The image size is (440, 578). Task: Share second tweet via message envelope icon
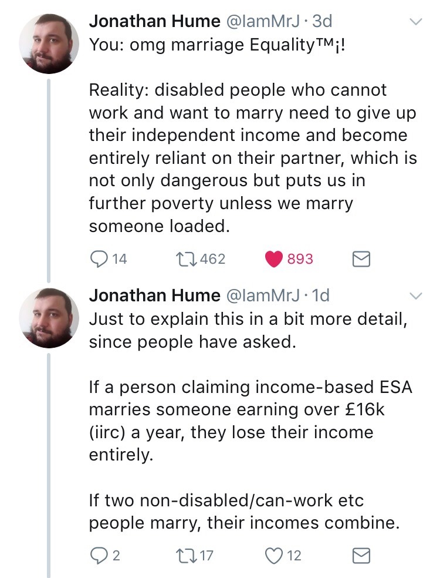[360, 555]
